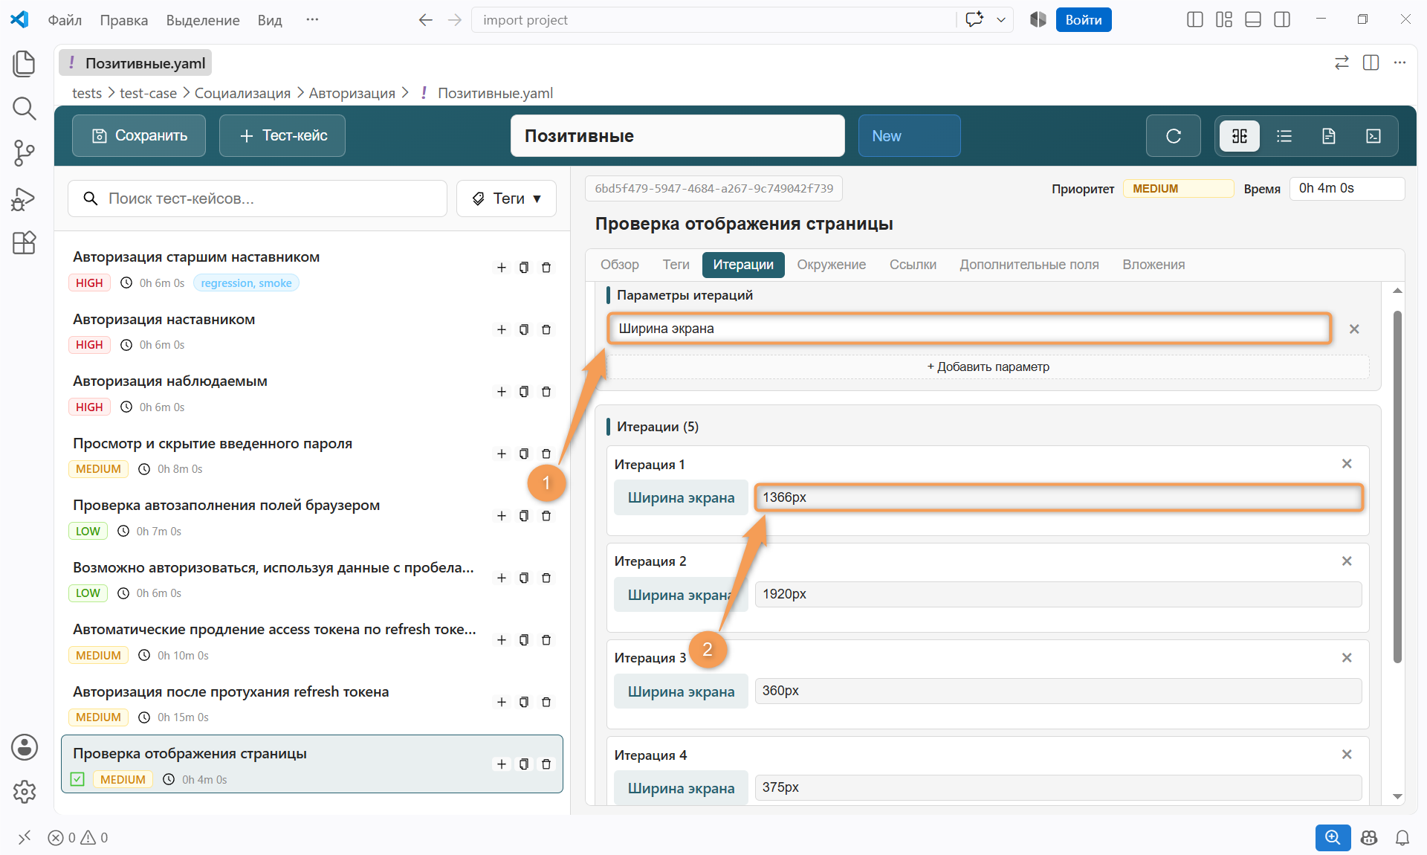This screenshot has width=1427, height=855.
Task: Switch to the terminal view mode icon
Action: coord(1373,136)
